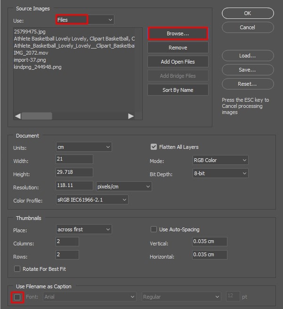Open the Bit Depth dropdown
Image resolution: width=283 pixels, height=309 pixels.
pyautogui.click(x=220, y=173)
